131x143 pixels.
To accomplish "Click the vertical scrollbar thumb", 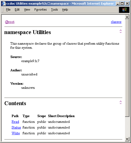I will point(127,68).
